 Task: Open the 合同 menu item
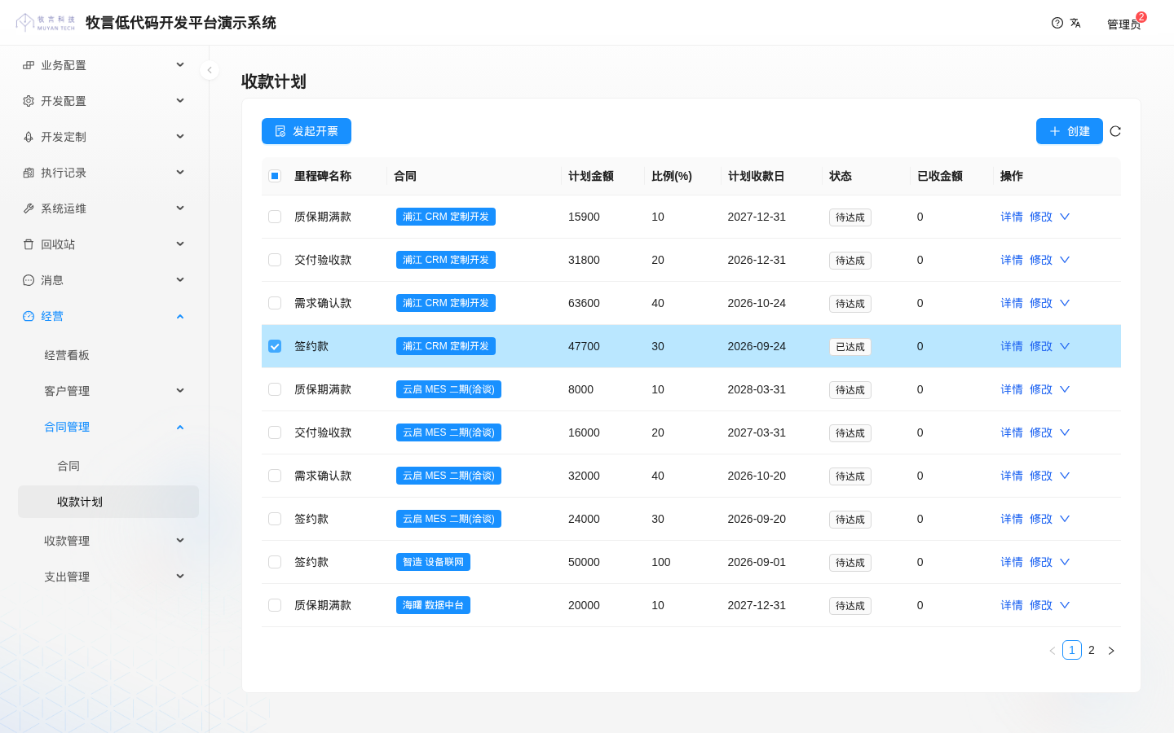point(108,466)
